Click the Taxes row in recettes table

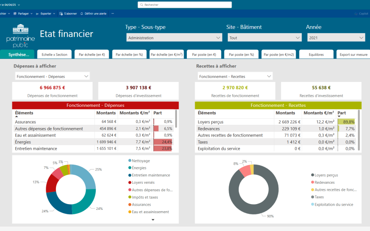pyautogui.click(x=276, y=142)
